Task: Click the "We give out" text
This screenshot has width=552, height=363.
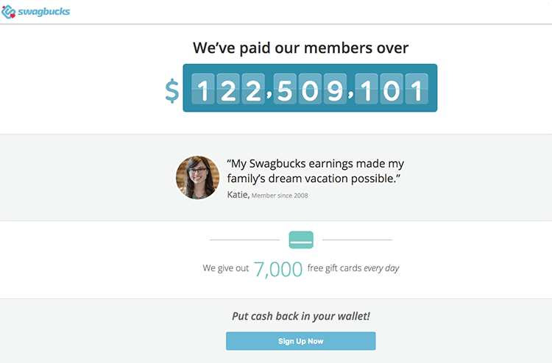Action: click(x=226, y=269)
